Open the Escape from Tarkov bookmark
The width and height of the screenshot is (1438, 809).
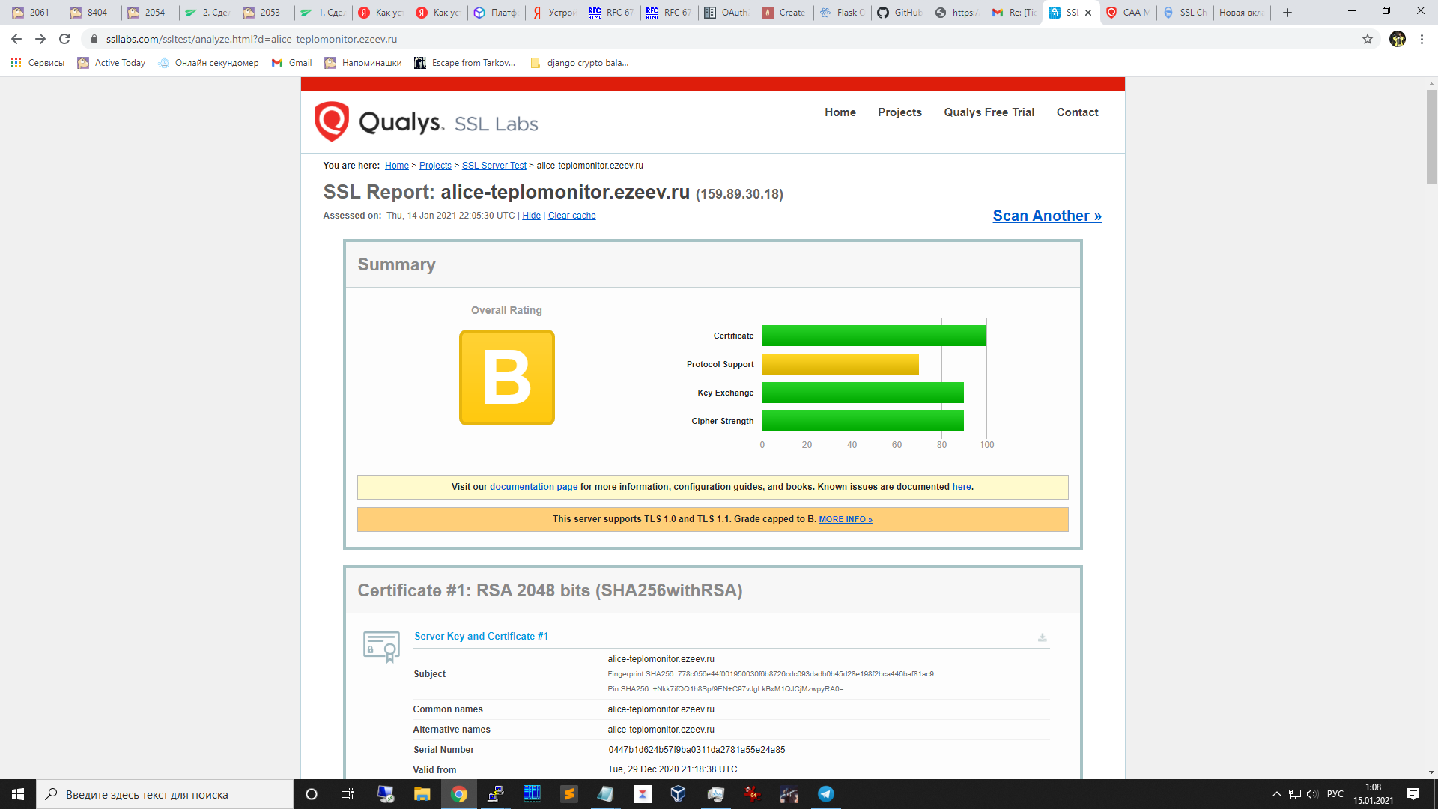[465, 63]
